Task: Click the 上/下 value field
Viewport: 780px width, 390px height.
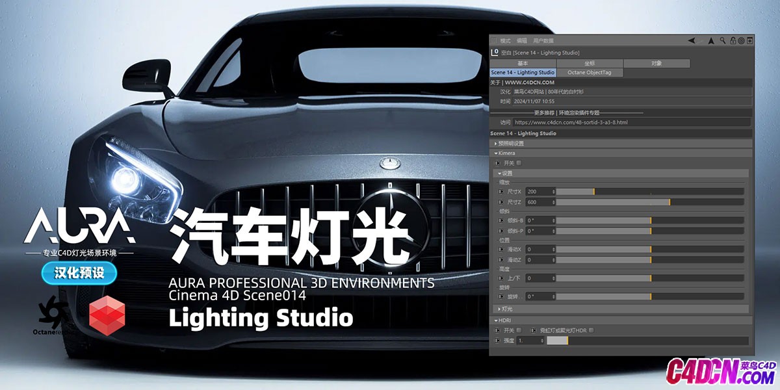Action: (x=540, y=278)
